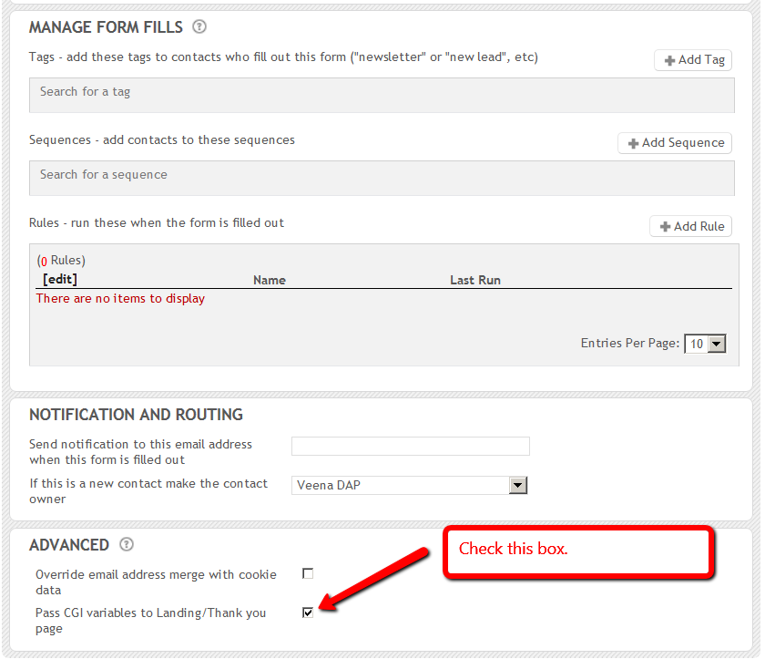Sort rules by the Name column header
This screenshot has height=659, width=765.
click(270, 281)
